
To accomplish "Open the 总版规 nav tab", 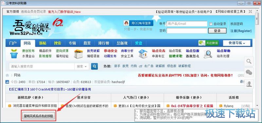I will coord(122,43).
